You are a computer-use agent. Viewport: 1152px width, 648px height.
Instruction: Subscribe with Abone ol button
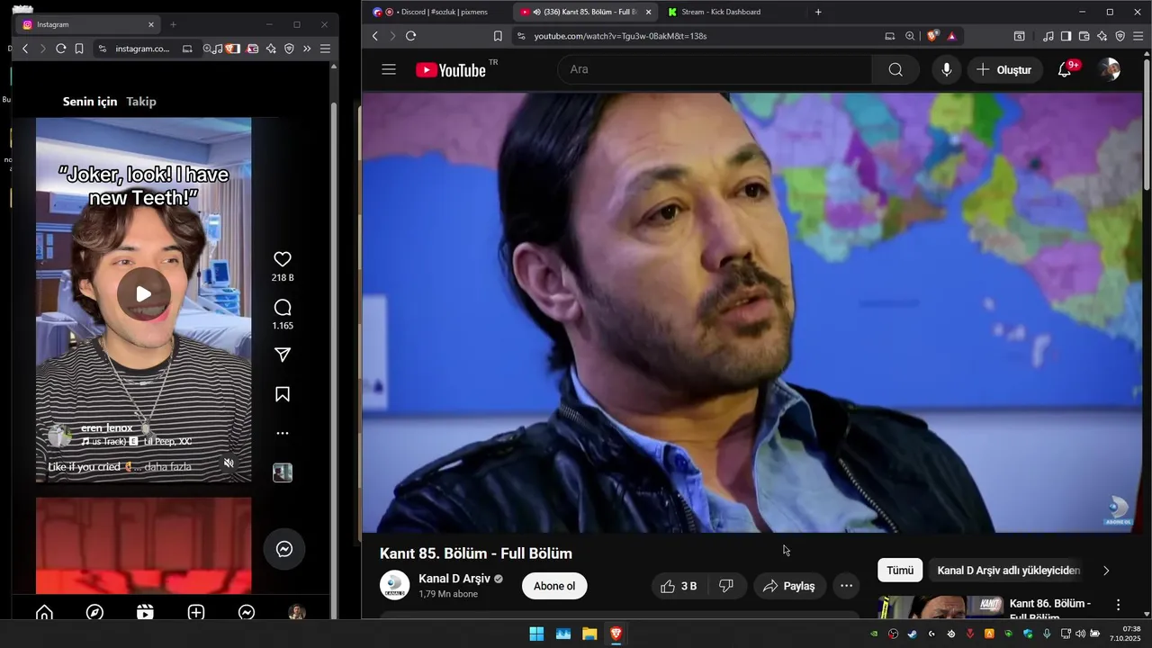pos(554,586)
